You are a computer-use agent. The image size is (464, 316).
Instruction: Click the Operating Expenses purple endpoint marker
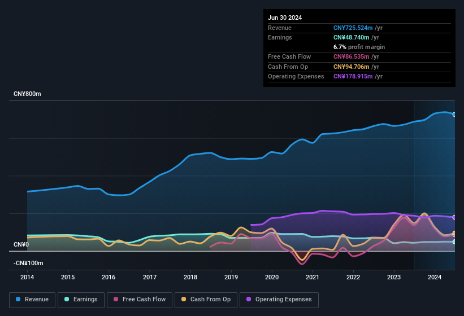pos(454,217)
